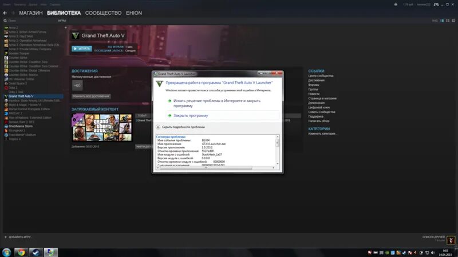Click the TrackMania² Stadium icon

coord(6,135)
